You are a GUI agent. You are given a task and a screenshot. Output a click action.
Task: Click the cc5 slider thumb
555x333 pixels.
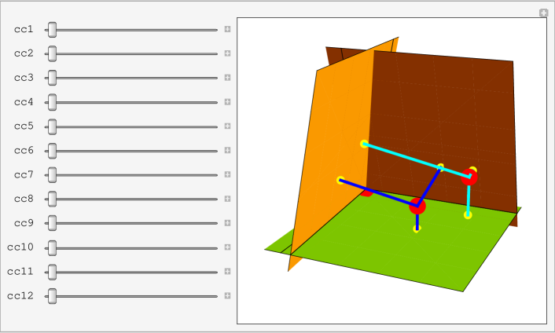[x=52, y=126]
